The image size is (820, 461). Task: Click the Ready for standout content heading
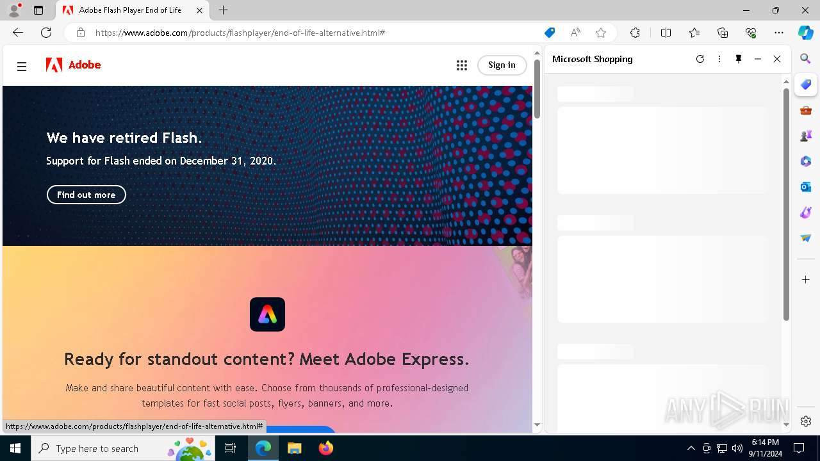266,359
